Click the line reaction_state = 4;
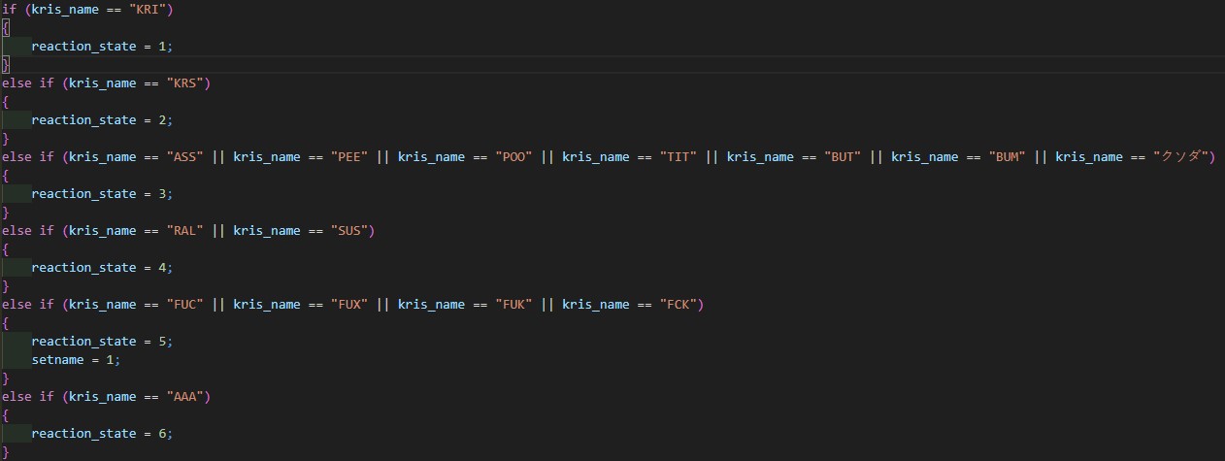Screen dimensions: 1225x461 pos(103,268)
